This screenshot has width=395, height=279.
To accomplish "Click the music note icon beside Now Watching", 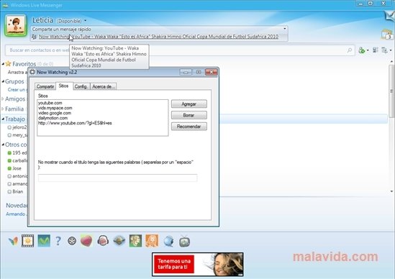I will (x=35, y=37).
